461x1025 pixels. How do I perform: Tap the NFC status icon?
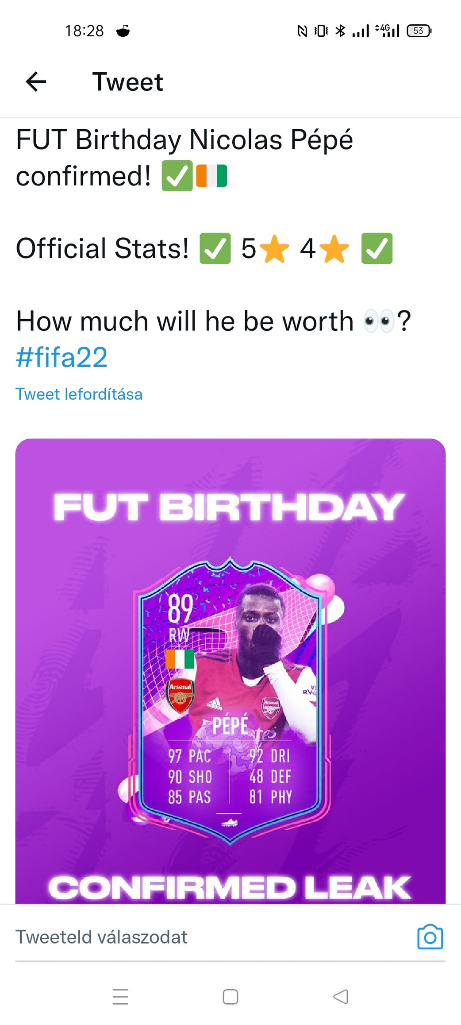(x=302, y=31)
